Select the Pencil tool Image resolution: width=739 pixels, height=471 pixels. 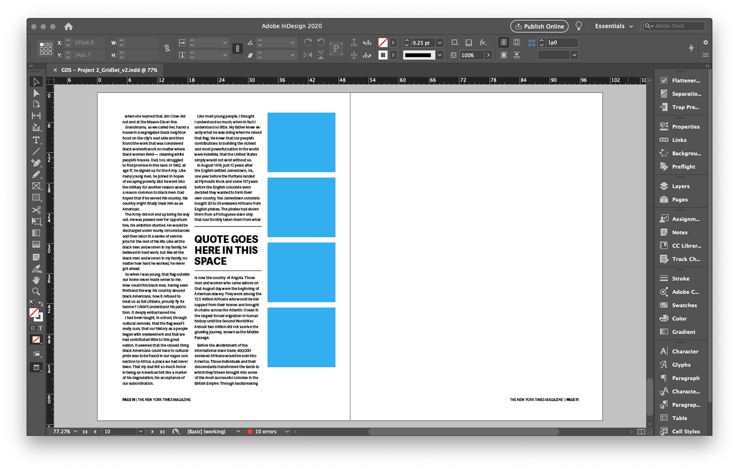(36, 174)
